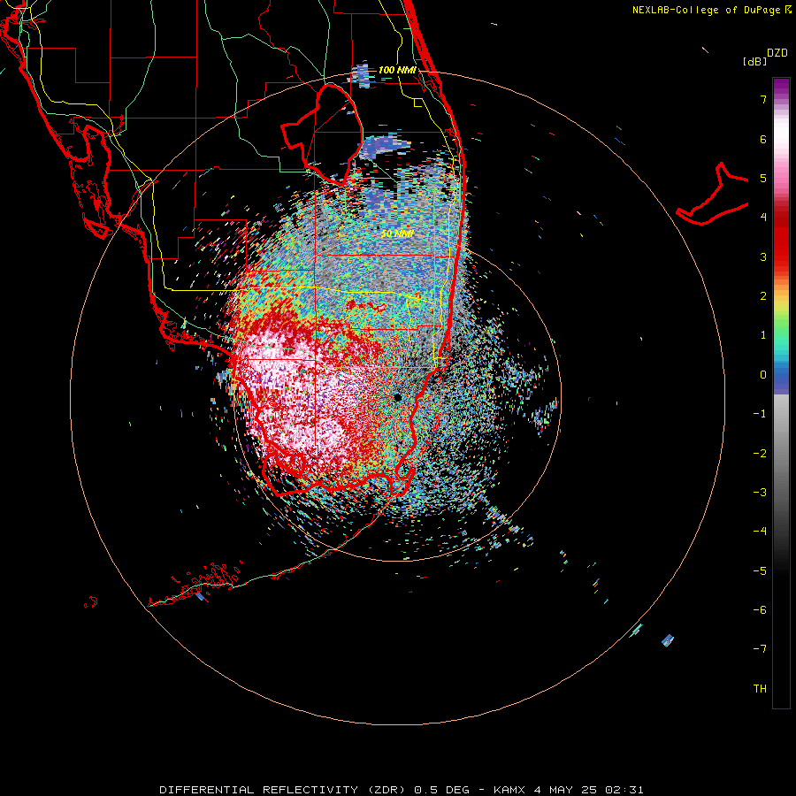This screenshot has height=796, width=796.
Task: Click the -7 value on the color scale
Action: click(760, 649)
